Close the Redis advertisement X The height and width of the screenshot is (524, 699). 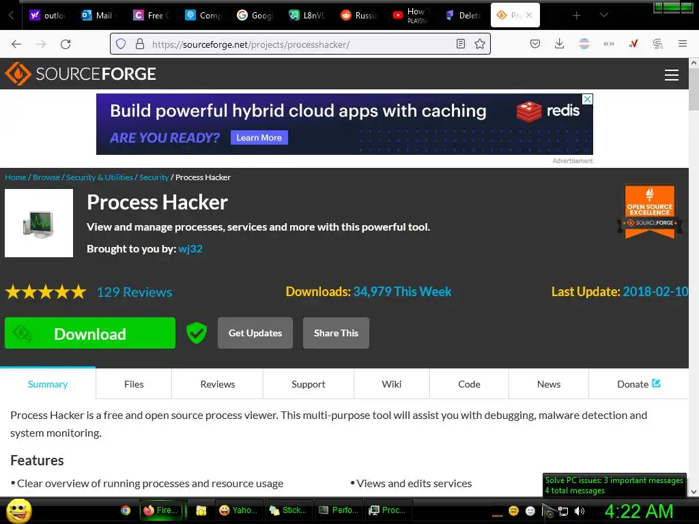click(588, 99)
